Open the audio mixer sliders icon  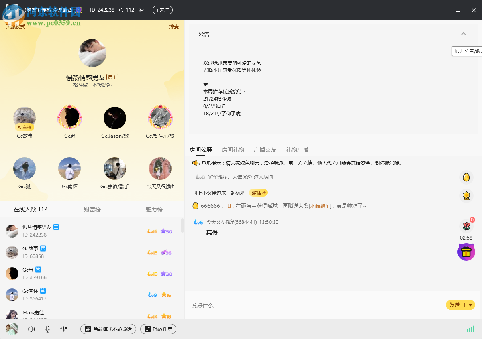(x=63, y=329)
